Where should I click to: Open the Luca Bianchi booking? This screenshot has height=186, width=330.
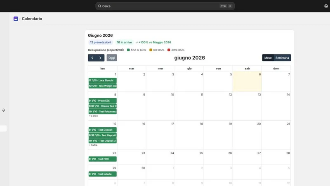pyautogui.click(x=102, y=80)
